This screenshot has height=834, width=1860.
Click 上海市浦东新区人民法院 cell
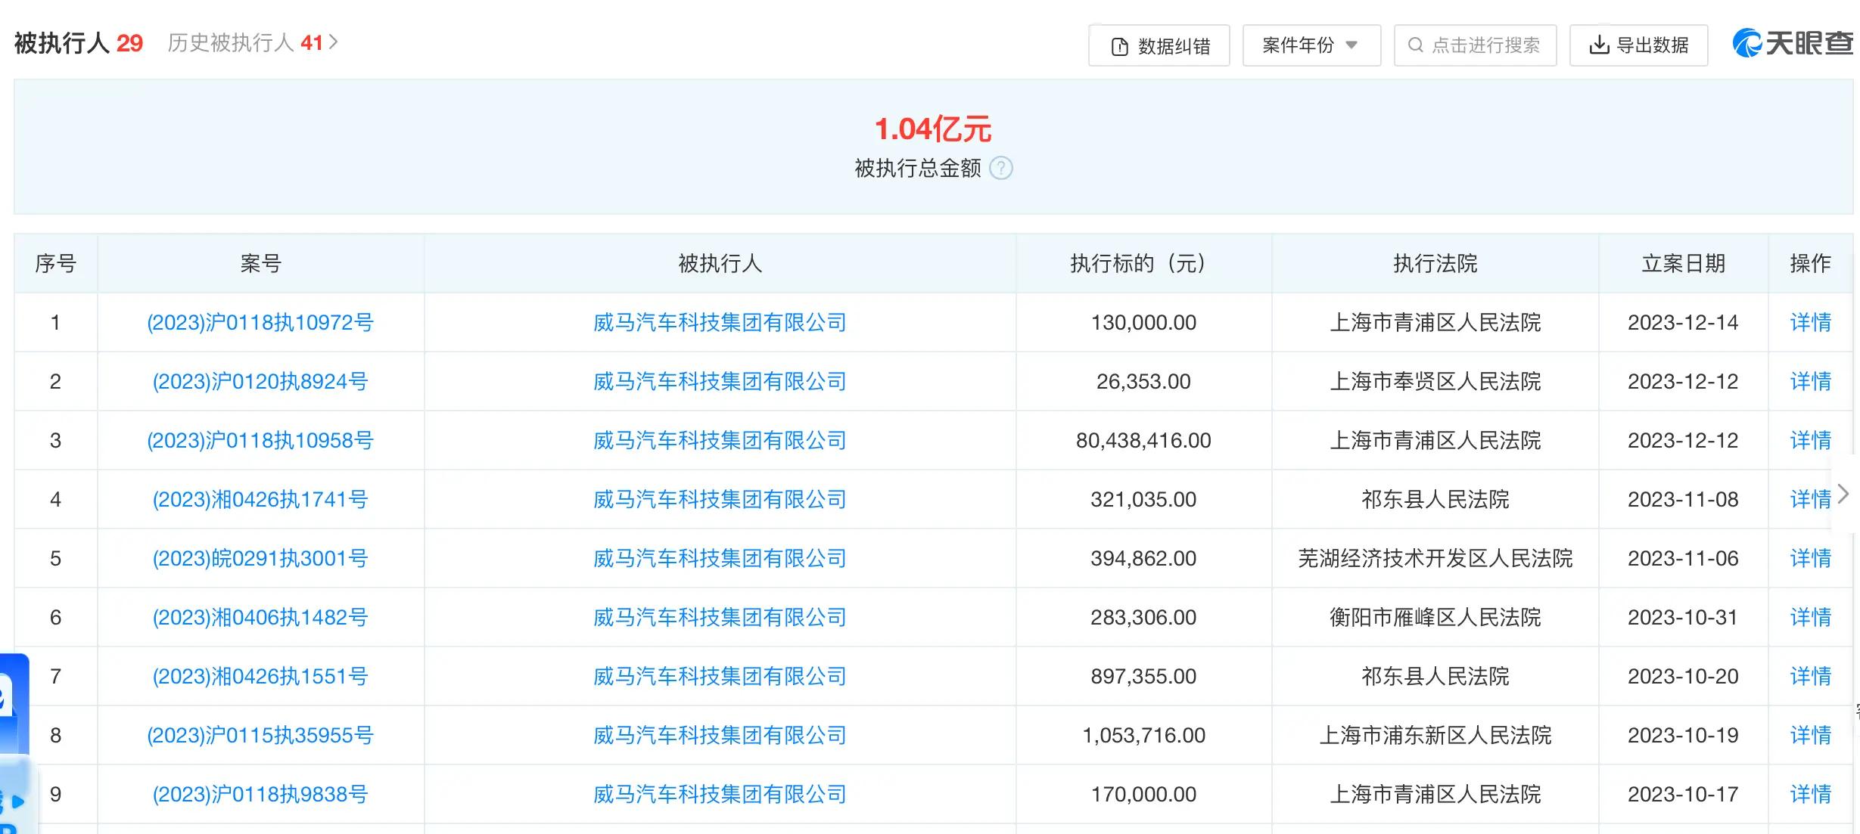point(1435,736)
